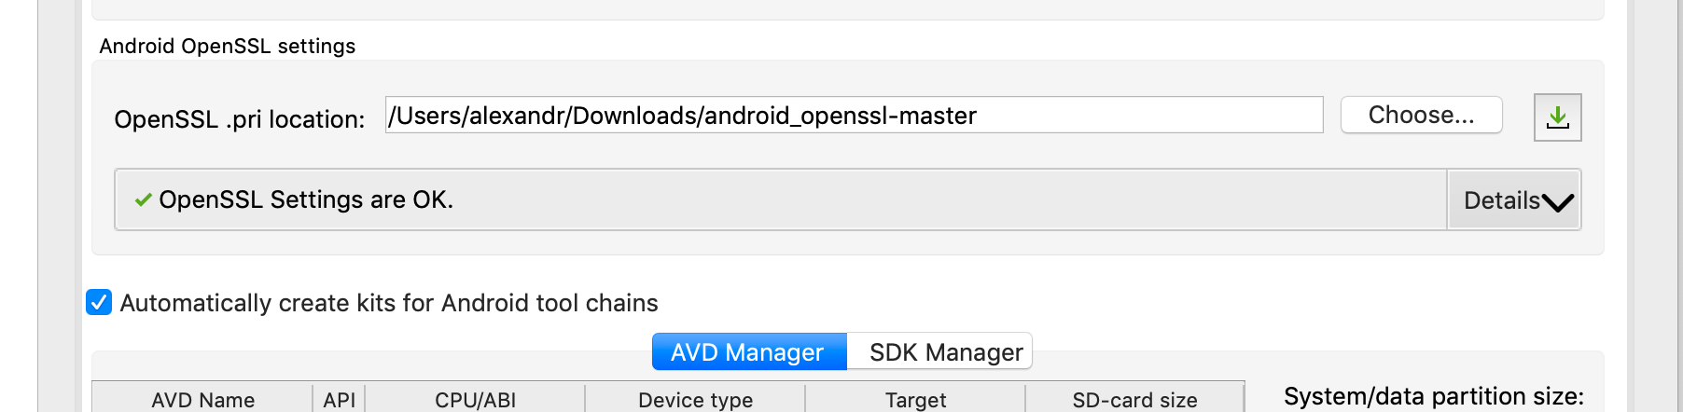Click the 'Automatically create kits' label text
The image size is (1683, 412).
pos(389,303)
